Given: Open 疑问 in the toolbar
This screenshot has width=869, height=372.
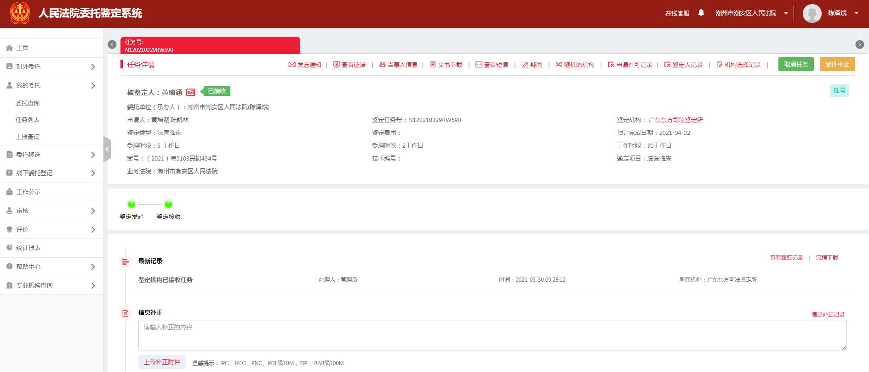Looking at the screenshot, I should pyautogui.click(x=532, y=65).
